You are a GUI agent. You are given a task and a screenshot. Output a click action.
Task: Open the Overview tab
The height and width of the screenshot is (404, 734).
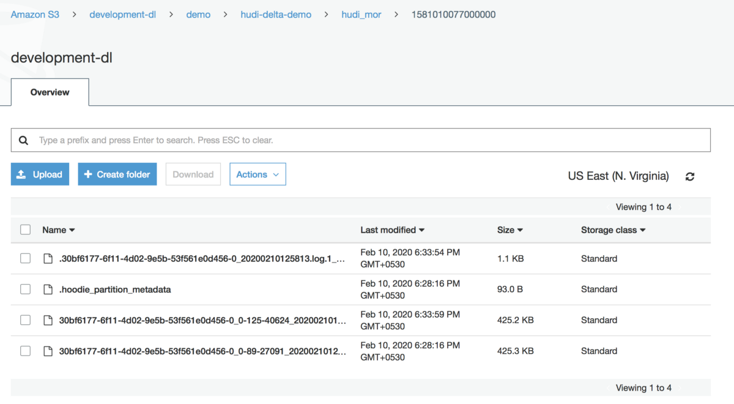pos(50,92)
